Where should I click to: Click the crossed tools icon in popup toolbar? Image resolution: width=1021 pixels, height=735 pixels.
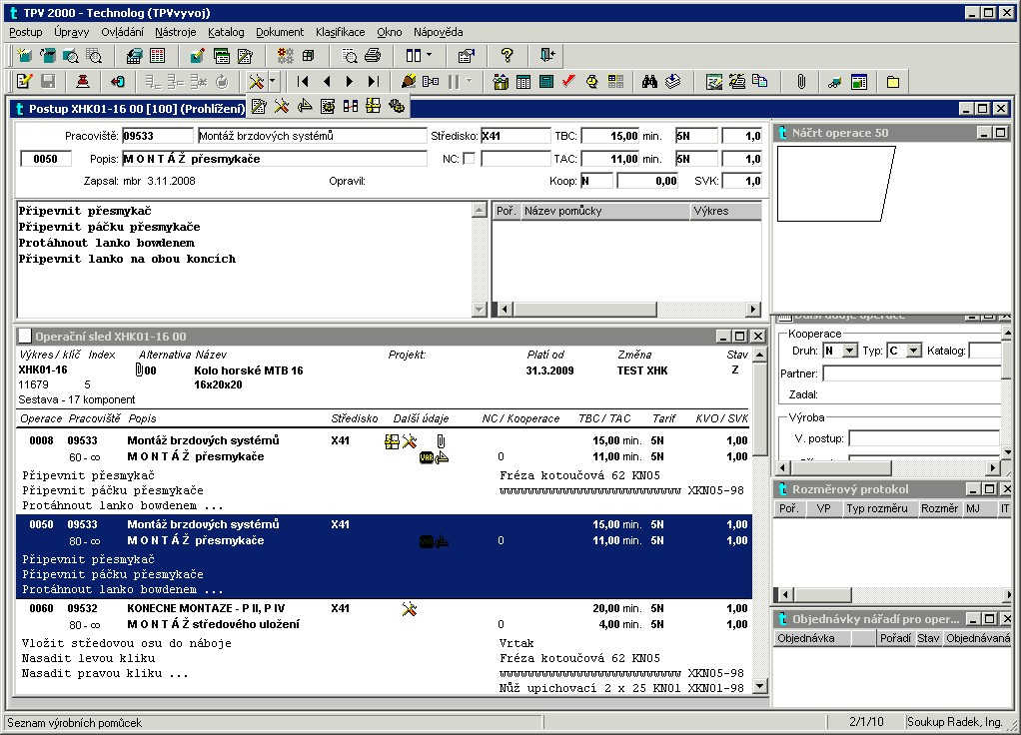coord(282,106)
